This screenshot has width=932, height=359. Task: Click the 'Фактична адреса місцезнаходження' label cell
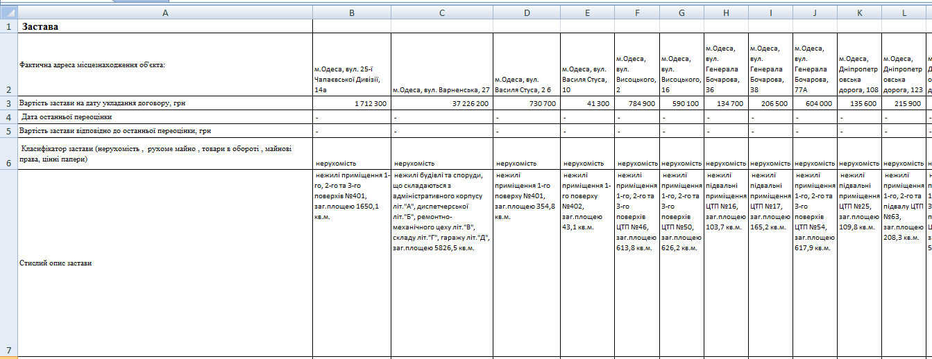pos(164,64)
